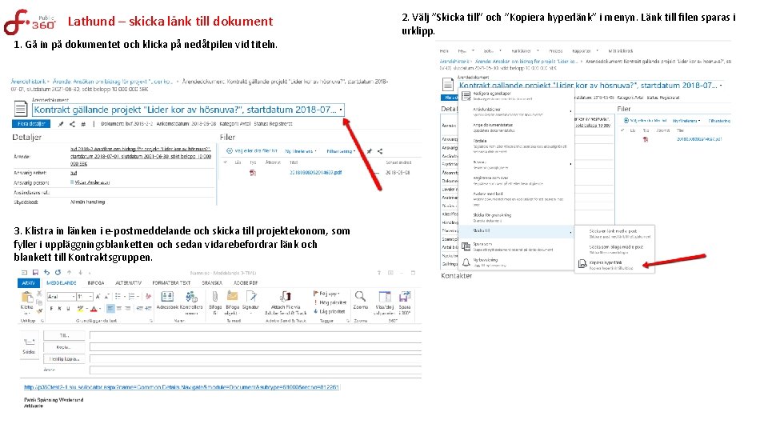Click the Till... recipients button
Viewport: 768px width, 432px height.
pyautogui.click(x=64, y=335)
